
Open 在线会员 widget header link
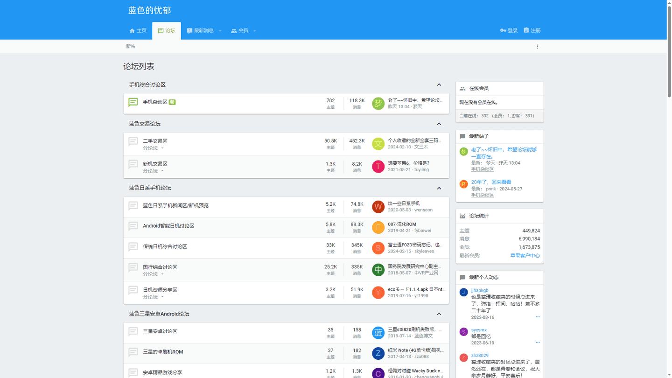click(479, 89)
